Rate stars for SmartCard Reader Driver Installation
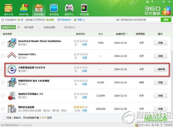The width and height of the screenshot is (173, 127). tap(81, 41)
